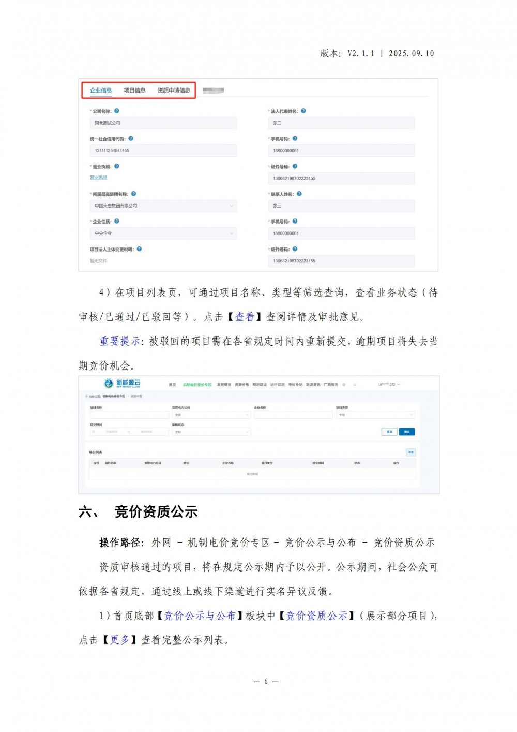
Task: Click the blue 【更多】 text
Action: pyautogui.click(x=120, y=640)
